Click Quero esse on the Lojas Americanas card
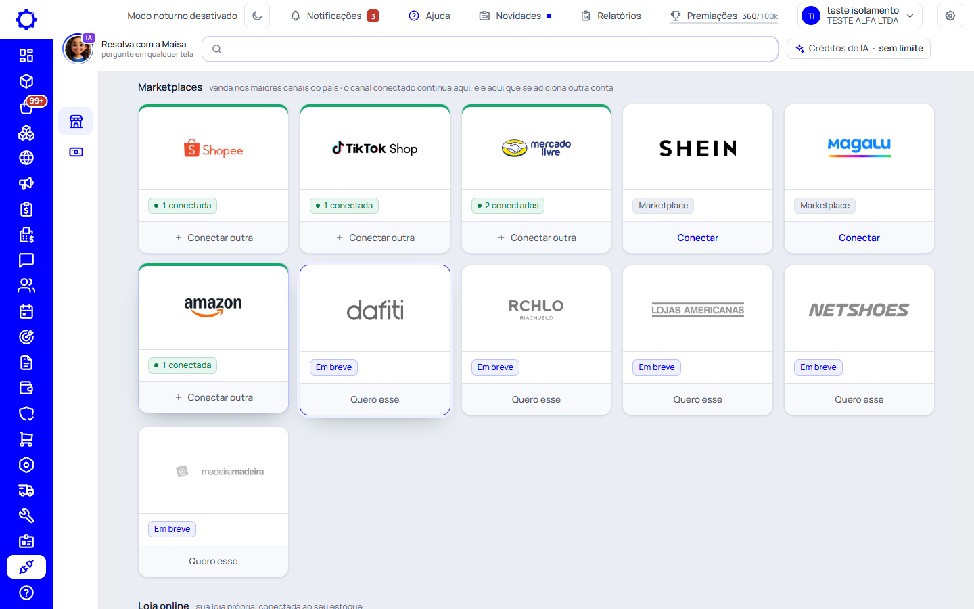This screenshot has height=609, width=974. 697,399
